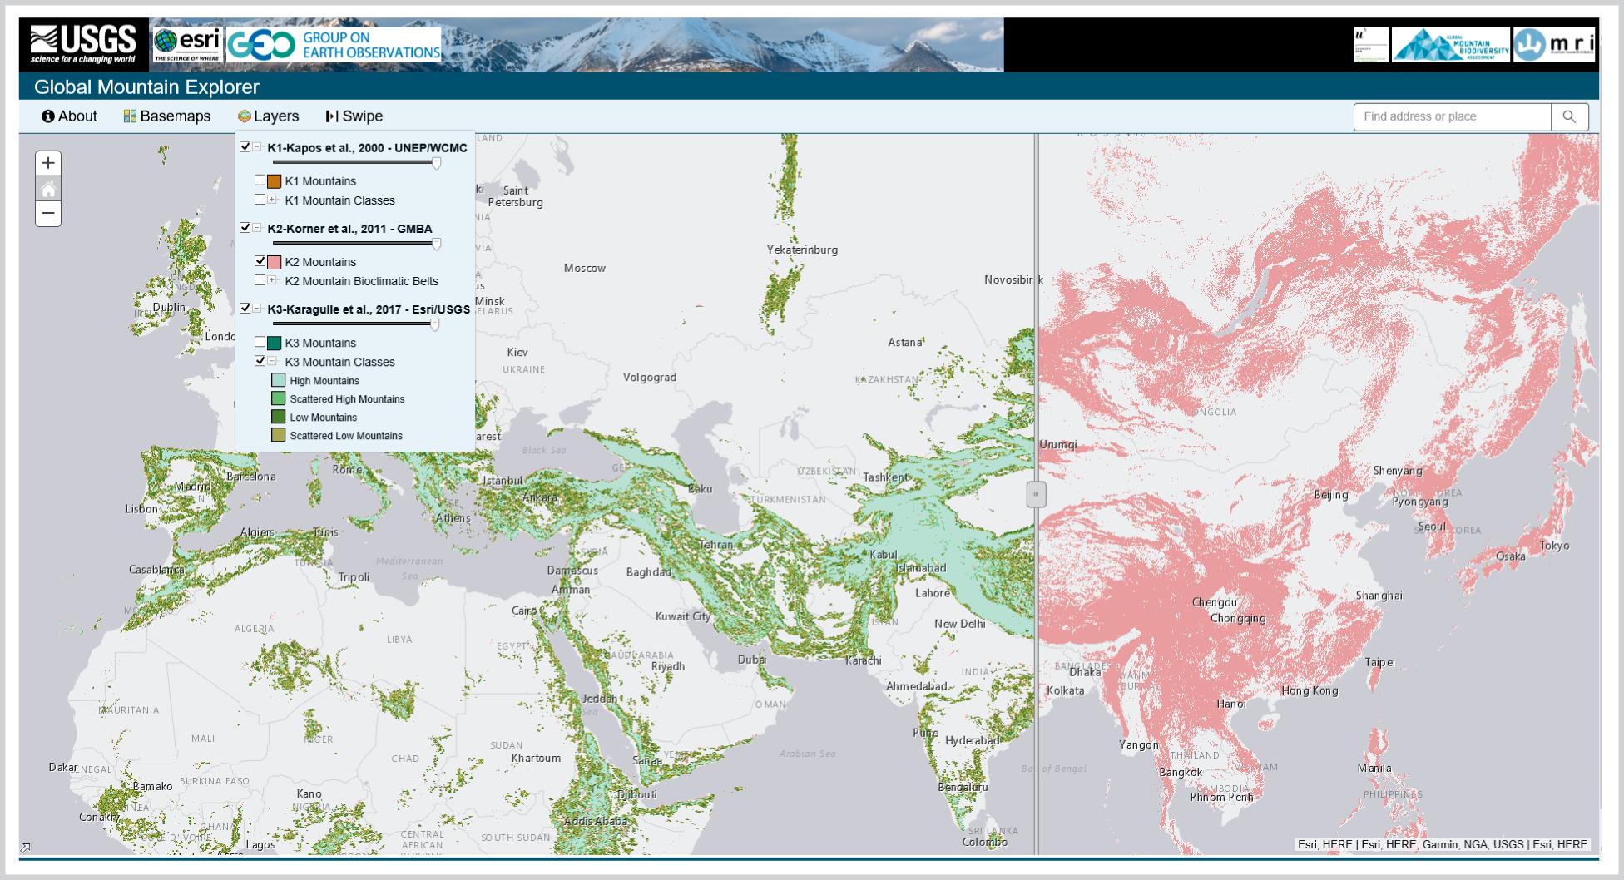1624x880 pixels.
Task: Open the Global Mountain Biodiversity Assessment logo
Action: click(1451, 45)
